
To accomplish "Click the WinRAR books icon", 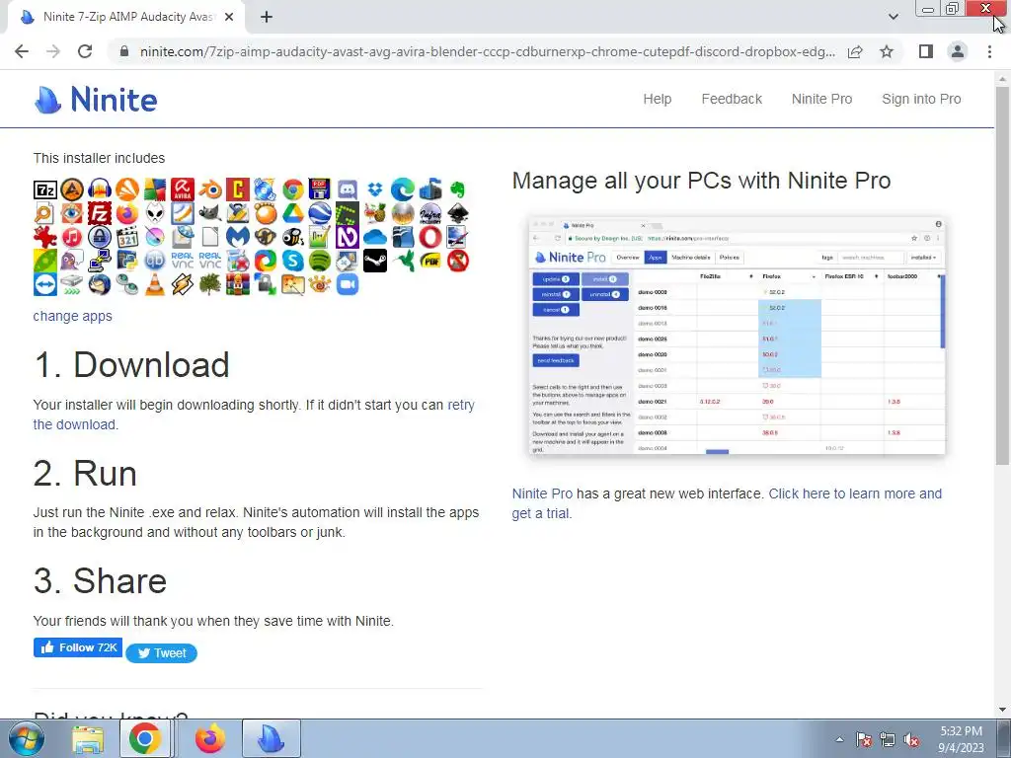I will (x=238, y=284).
